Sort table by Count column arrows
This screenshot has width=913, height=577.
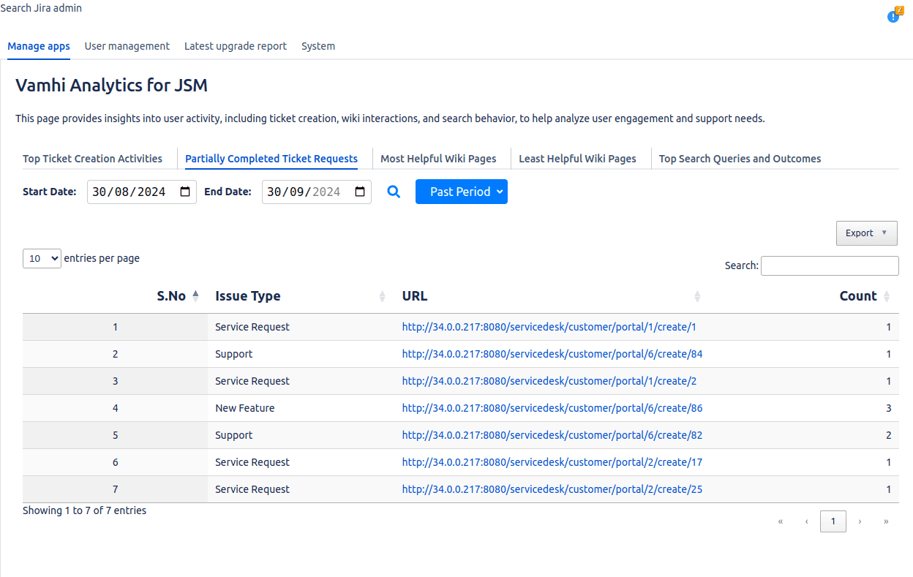(x=887, y=296)
